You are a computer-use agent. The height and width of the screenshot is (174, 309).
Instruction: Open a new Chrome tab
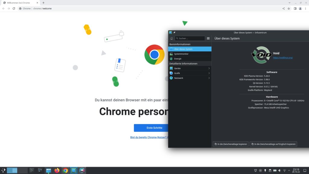click(43, 3)
